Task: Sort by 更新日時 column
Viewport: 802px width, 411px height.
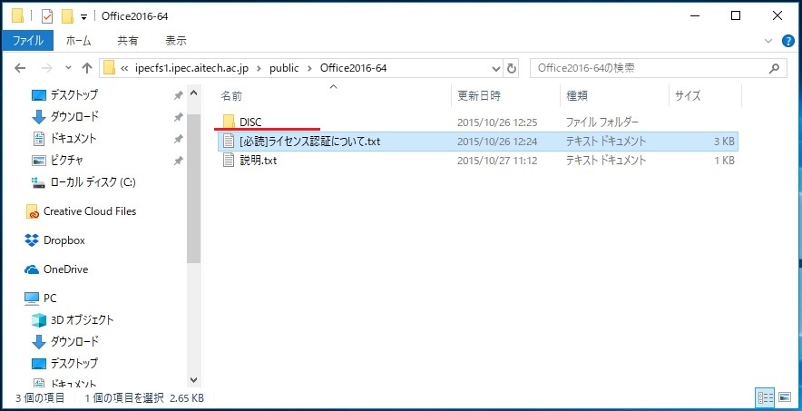Action: [479, 95]
